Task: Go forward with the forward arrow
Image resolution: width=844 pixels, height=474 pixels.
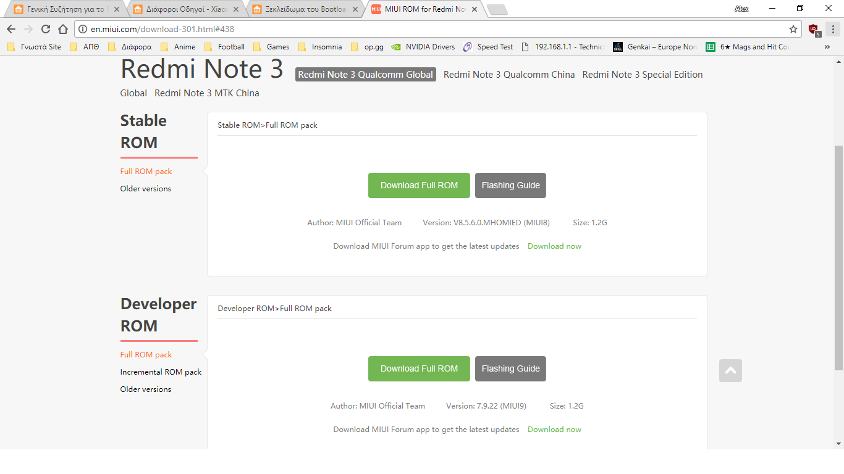Action: point(28,29)
